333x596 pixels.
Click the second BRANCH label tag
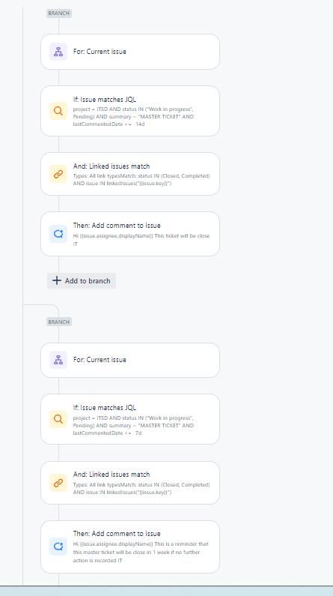tap(59, 322)
